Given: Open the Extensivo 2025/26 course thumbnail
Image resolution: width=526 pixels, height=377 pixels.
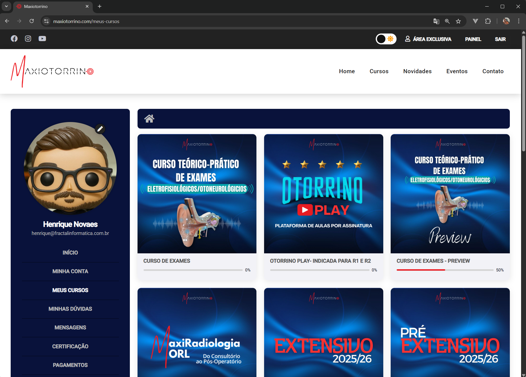Looking at the screenshot, I should point(324,332).
